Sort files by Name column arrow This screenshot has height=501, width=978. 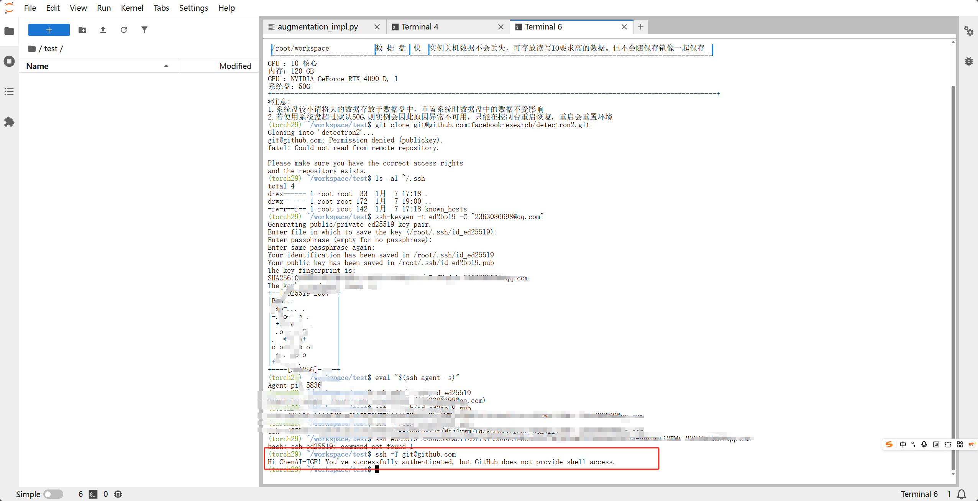(x=166, y=66)
